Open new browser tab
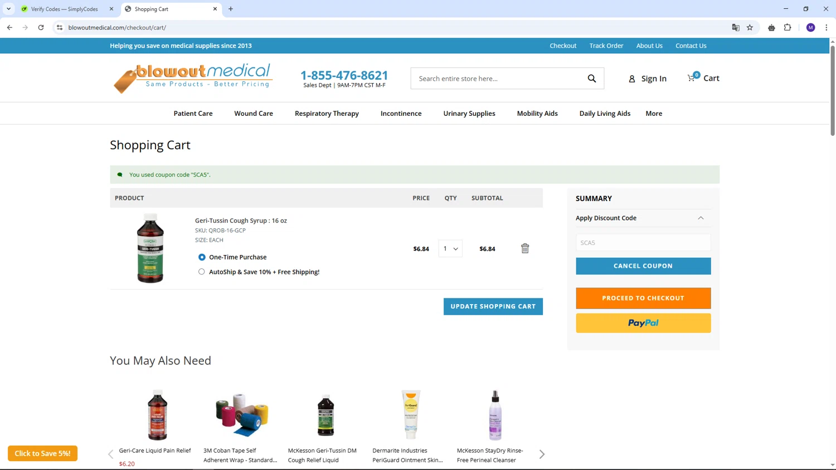The image size is (836, 470). coord(231,9)
